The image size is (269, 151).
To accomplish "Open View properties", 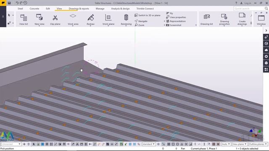I will tap(176, 17).
